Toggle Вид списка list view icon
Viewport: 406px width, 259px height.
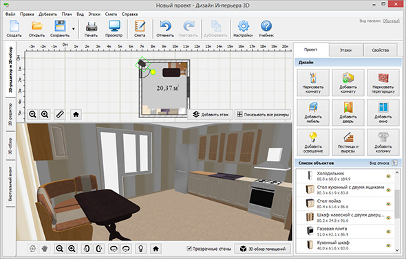pos(394,163)
